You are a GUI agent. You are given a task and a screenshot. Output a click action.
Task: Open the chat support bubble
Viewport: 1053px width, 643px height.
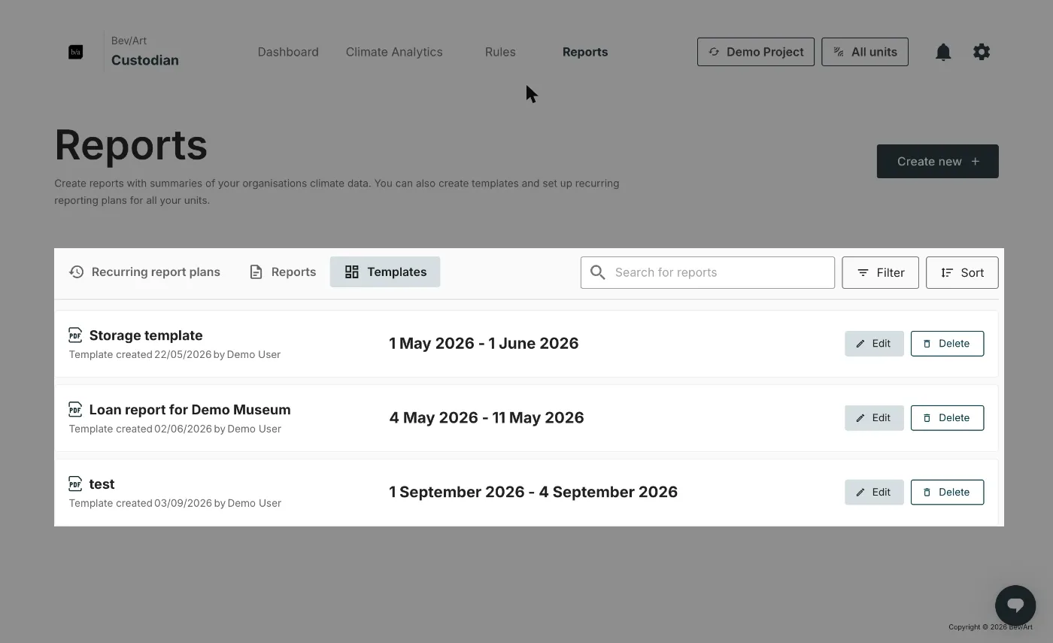click(x=1015, y=605)
